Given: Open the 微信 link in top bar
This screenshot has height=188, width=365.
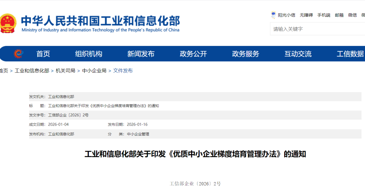Looking at the screenshot, I should tap(352, 15).
